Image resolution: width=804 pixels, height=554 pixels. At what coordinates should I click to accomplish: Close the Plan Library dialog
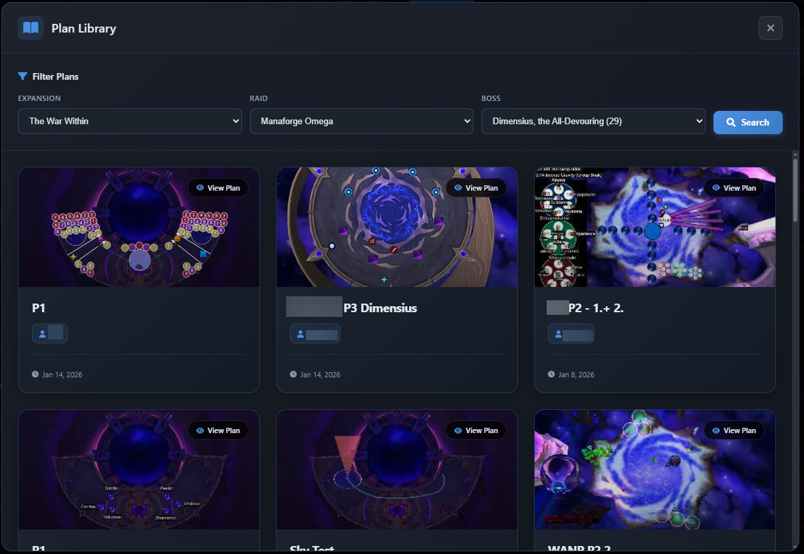point(770,28)
